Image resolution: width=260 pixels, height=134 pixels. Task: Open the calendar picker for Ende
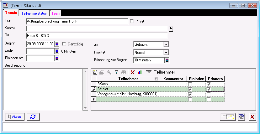[x=57, y=51]
